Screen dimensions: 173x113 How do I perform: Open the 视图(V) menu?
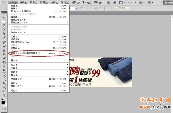coord(76,2)
